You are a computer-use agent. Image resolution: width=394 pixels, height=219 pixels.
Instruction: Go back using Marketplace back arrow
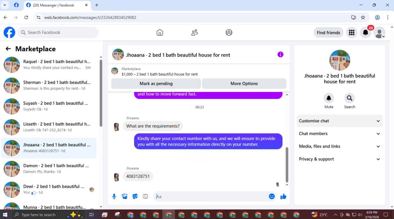pos(8,49)
